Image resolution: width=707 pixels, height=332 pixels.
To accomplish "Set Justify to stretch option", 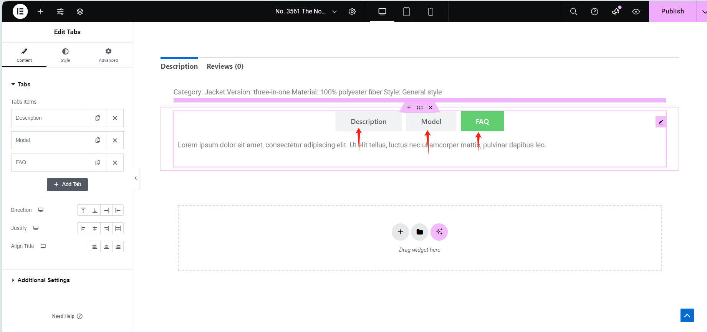I will click(118, 228).
